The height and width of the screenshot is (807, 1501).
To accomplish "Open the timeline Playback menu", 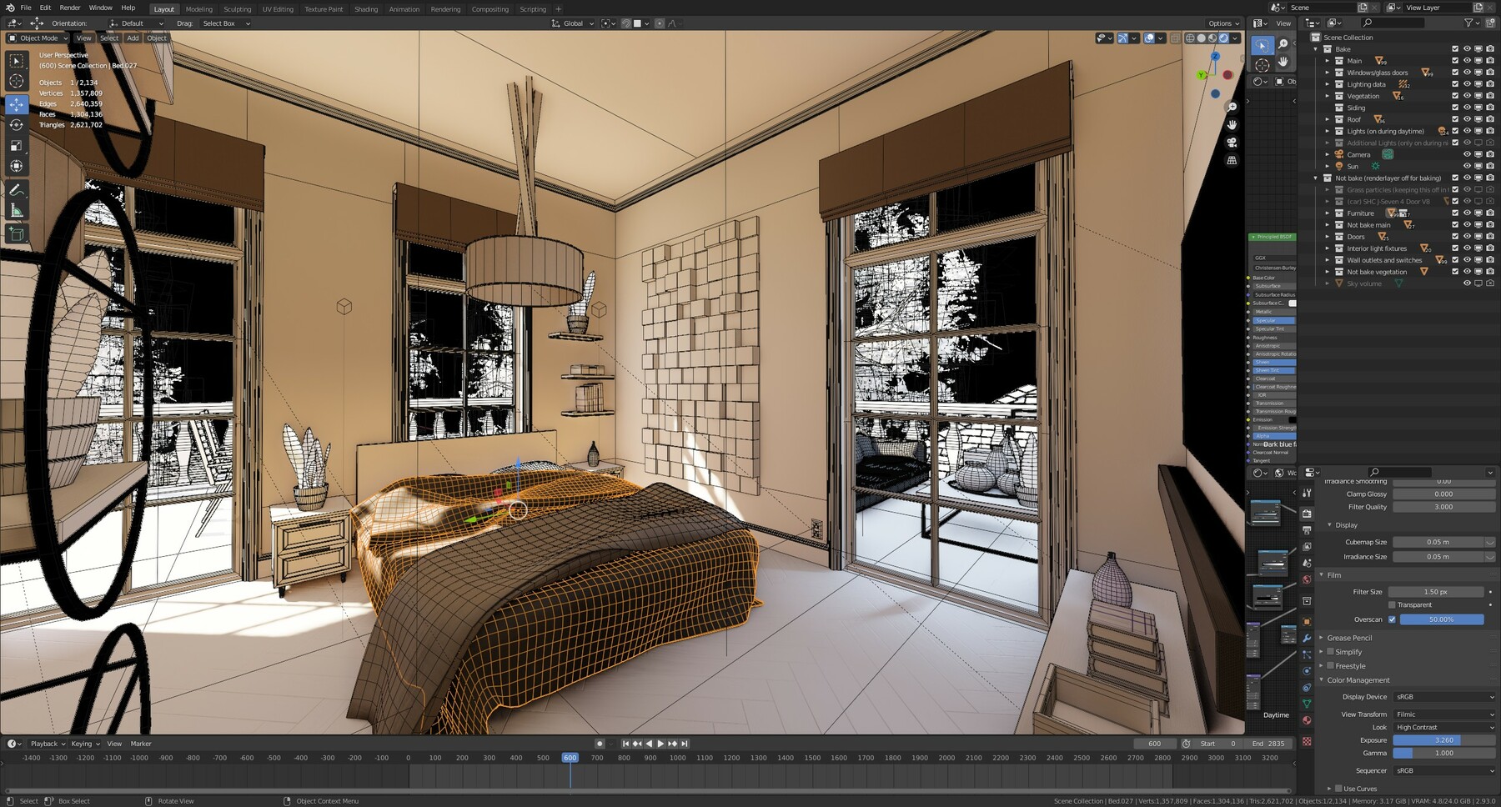I will coord(48,744).
